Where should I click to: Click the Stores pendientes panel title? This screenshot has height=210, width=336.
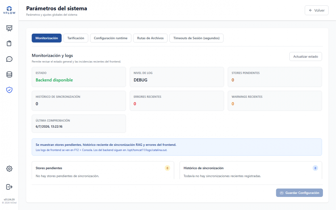coord(49,168)
